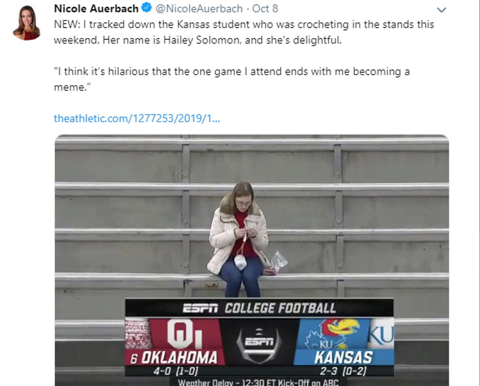Viewport: 480px width, 386px height.
Task: Click the Weather Delay ticker text
Action: click(259, 382)
